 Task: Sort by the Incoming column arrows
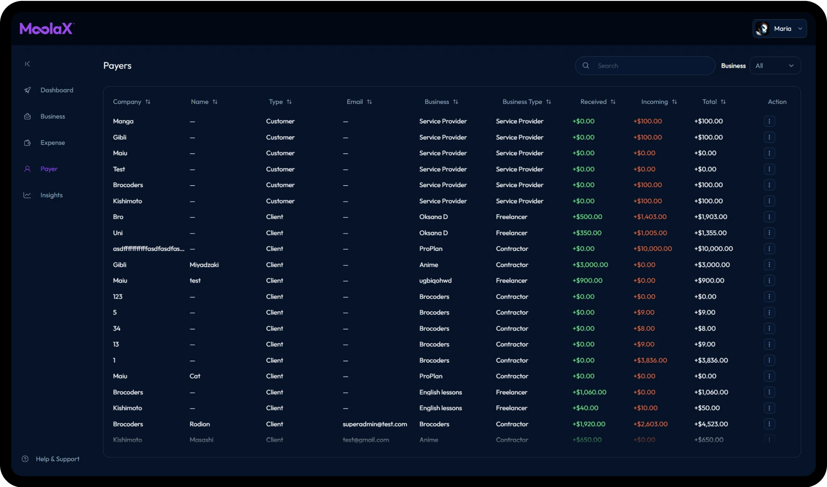tap(675, 102)
